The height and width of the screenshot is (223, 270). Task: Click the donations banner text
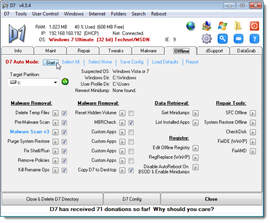132,209
